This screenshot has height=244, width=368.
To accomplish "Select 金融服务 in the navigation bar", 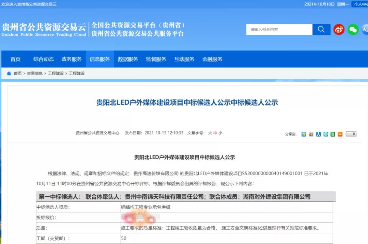I will tap(212, 59).
